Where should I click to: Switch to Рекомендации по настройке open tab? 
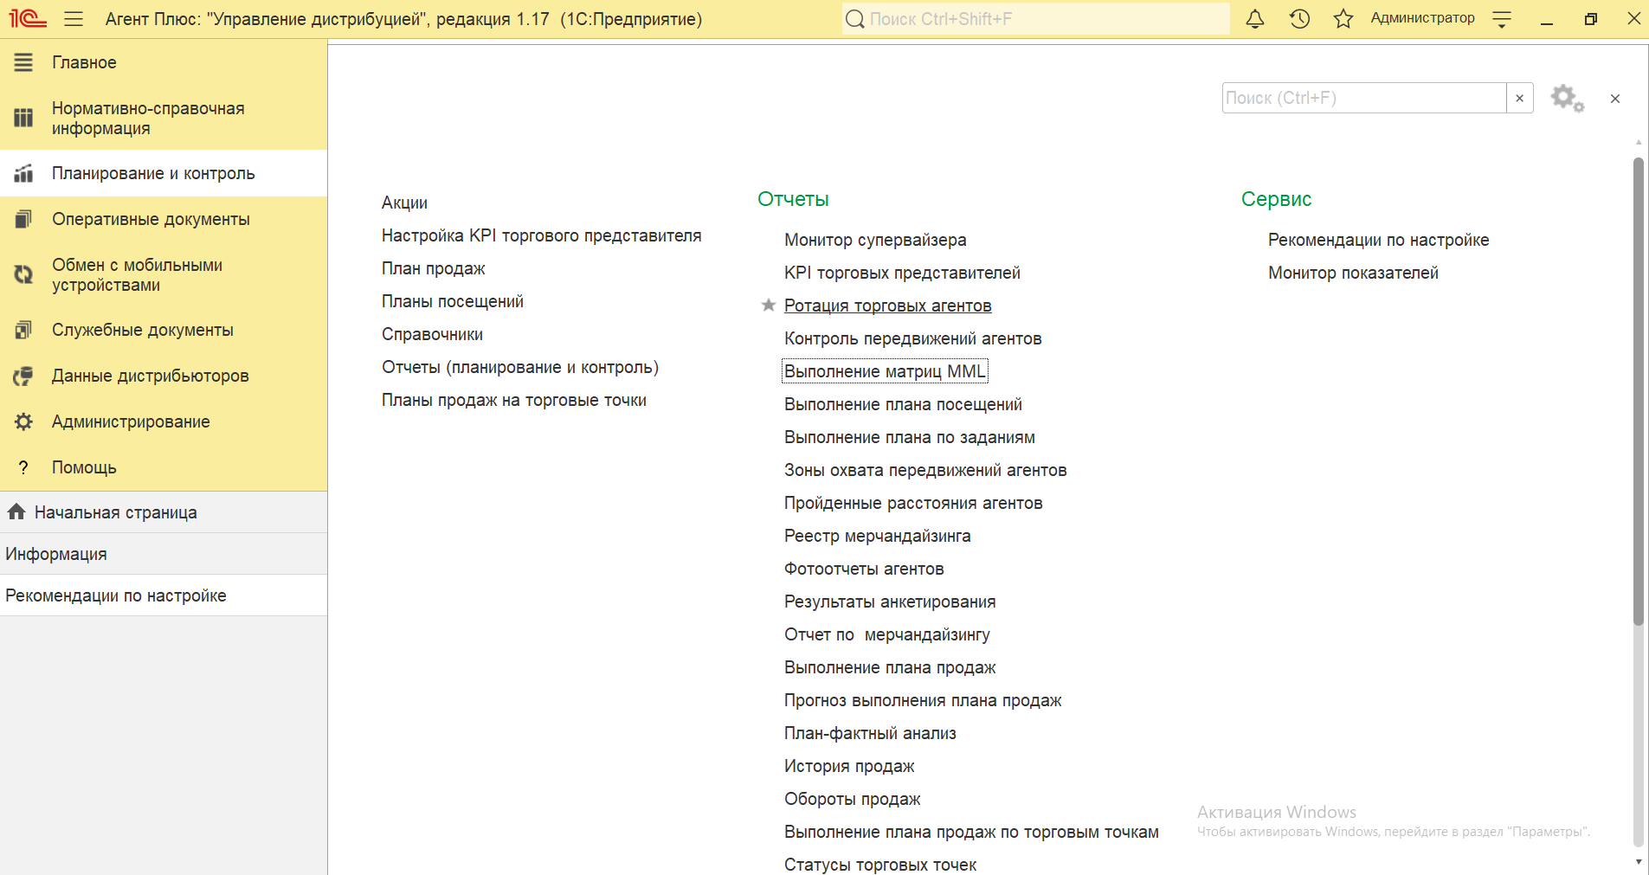[x=164, y=595]
